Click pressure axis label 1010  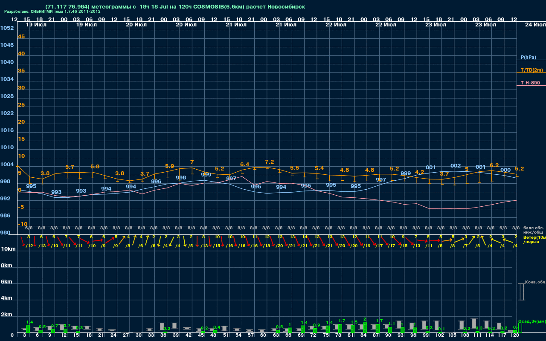[7, 147]
